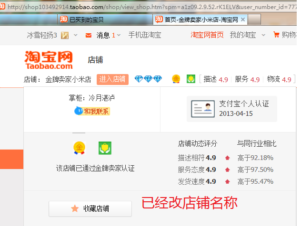Viewport: 301px width, 226px height.
Task: Go to 淘宝网首页 link
Action: pyautogui.click(x=207, y=35)
